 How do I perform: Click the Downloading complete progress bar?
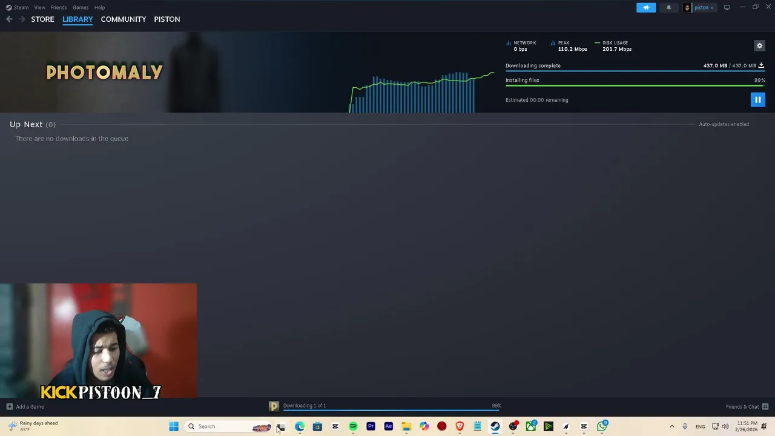635,71
